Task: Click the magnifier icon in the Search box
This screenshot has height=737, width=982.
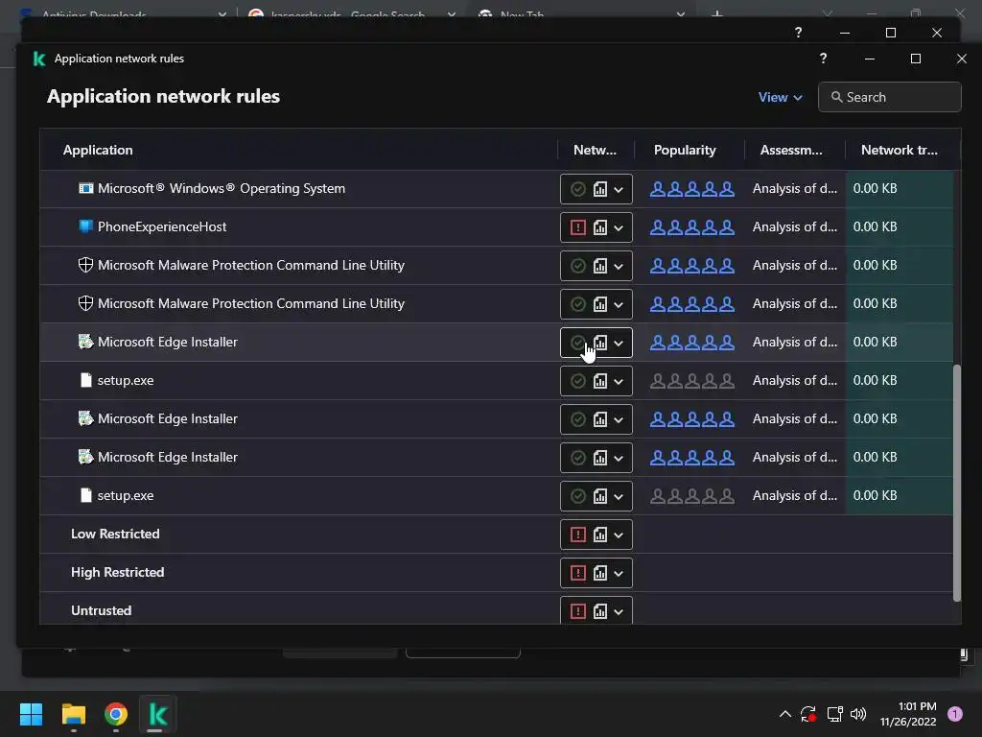Action: (x=836, y=97)
